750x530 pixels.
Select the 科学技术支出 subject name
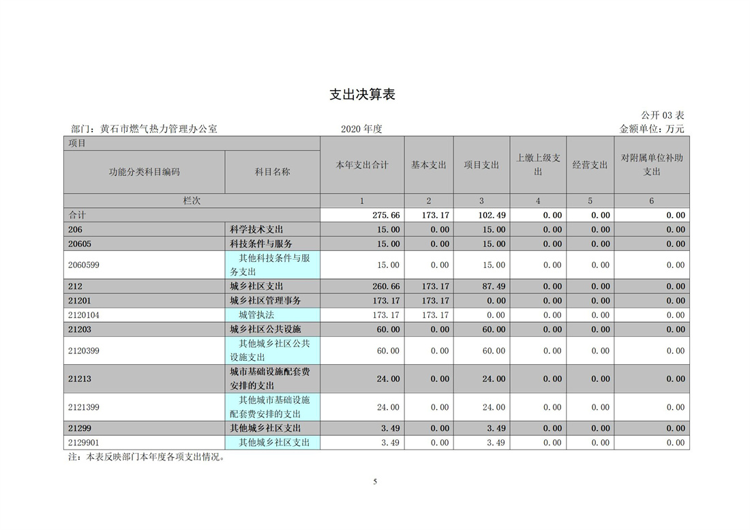click(257, 230)
